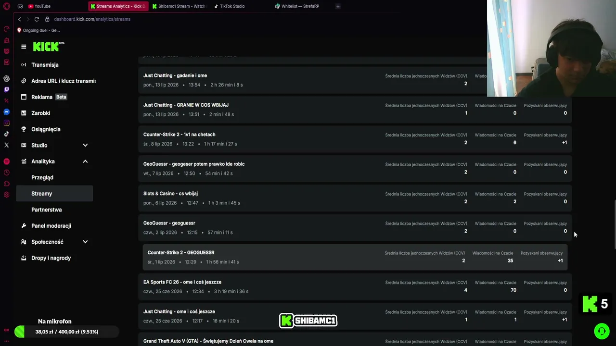
Task: Click the Dropy i nagrody gift icon
Action: point(24,258)
